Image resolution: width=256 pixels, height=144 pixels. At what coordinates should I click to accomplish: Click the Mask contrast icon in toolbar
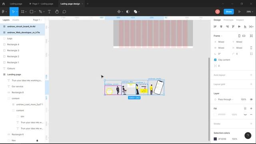128,12
